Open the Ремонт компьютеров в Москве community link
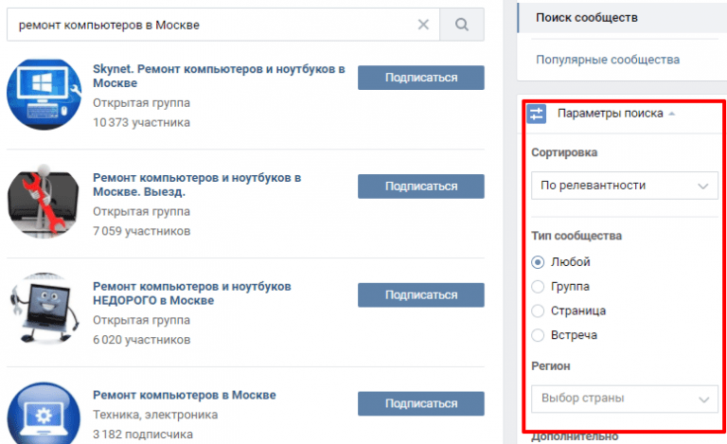 [184, 396]
